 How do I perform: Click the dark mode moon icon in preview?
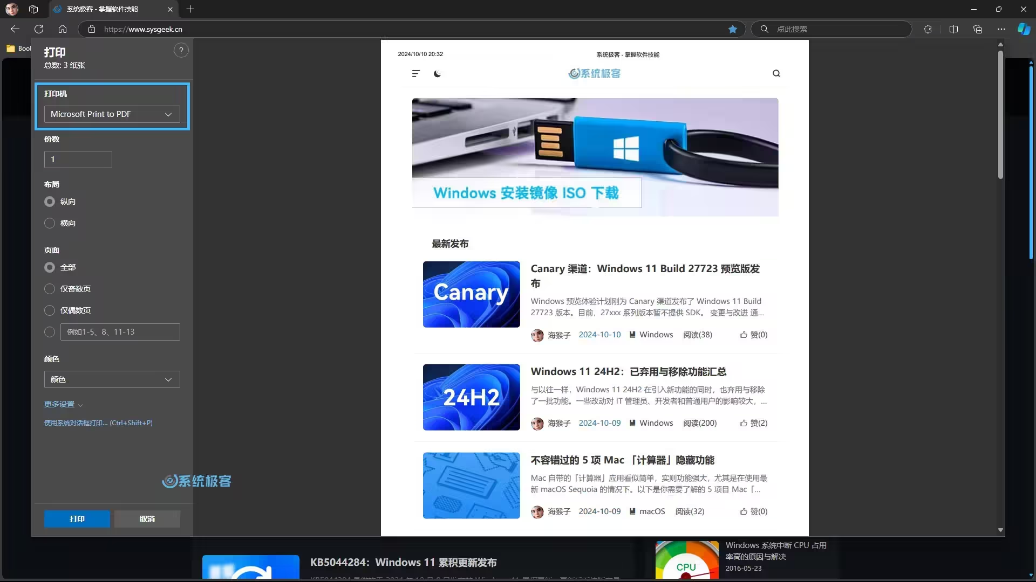[x=437, y=73]
